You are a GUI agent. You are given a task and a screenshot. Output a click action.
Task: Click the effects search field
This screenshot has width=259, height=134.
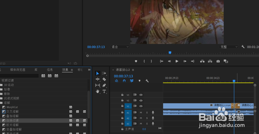[19, 76]
